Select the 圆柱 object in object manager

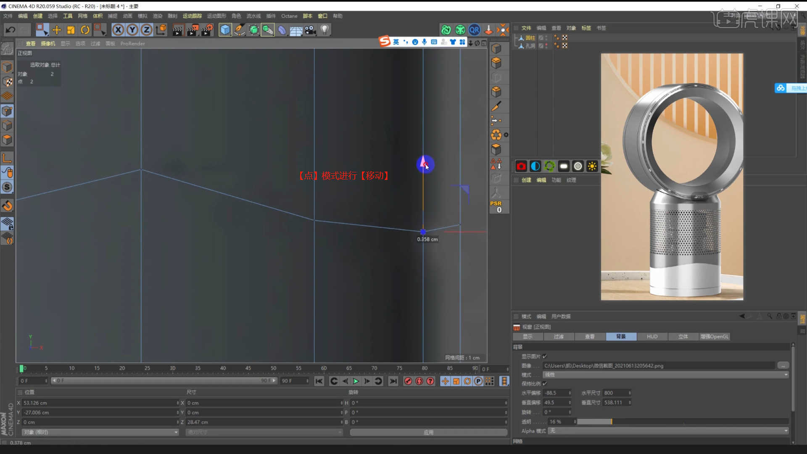[x=530, y=38]
